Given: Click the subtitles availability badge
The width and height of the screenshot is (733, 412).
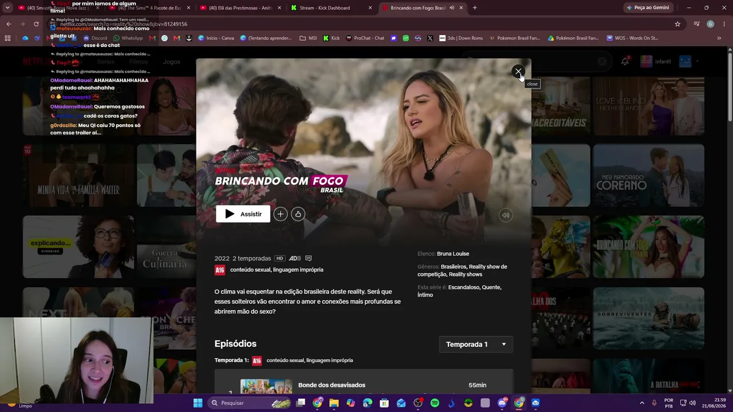Looking at the screenshot, I should 309,259.
